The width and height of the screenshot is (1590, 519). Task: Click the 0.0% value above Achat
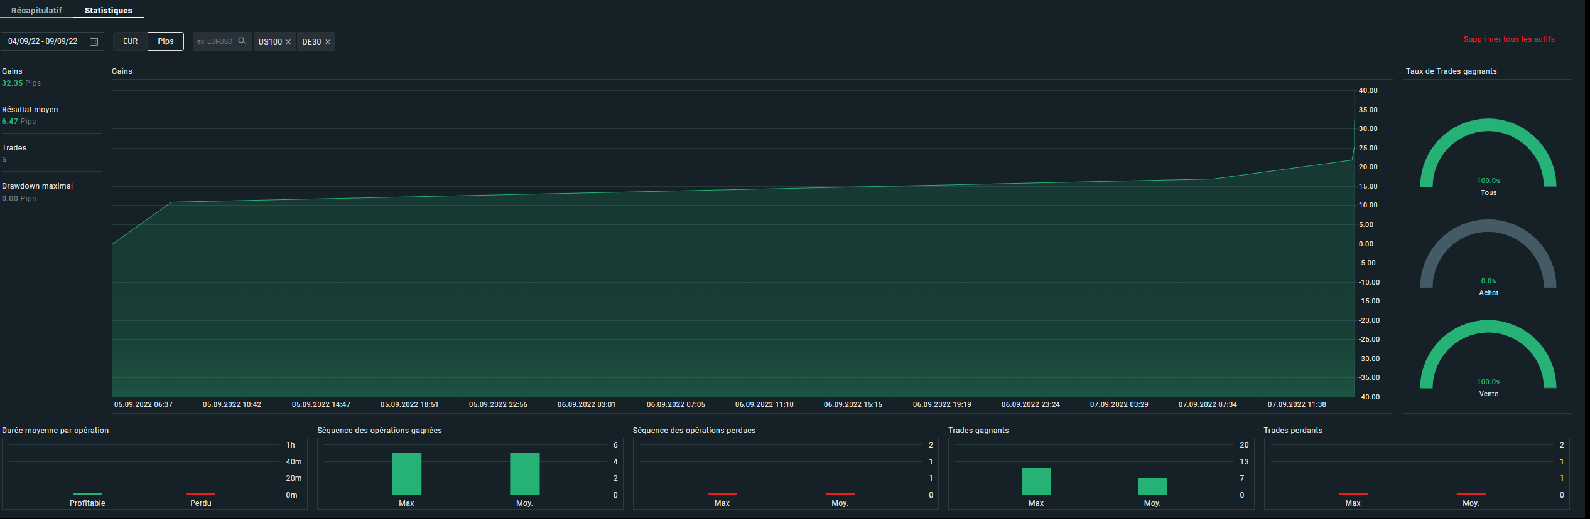coord(1488,281)
